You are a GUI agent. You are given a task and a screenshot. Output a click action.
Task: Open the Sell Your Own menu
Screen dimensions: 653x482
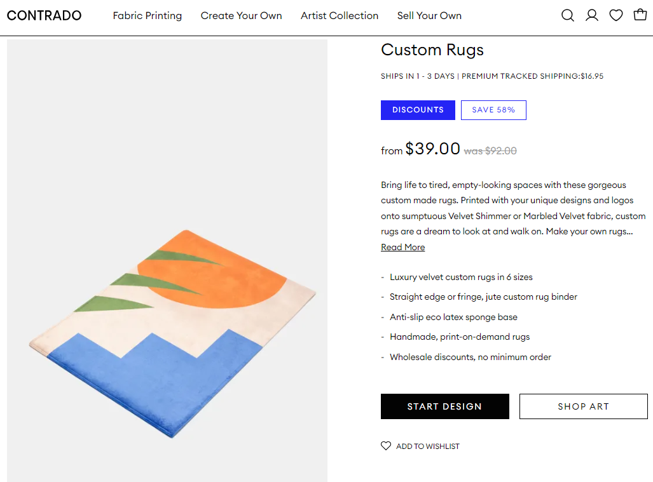point(429,15)
